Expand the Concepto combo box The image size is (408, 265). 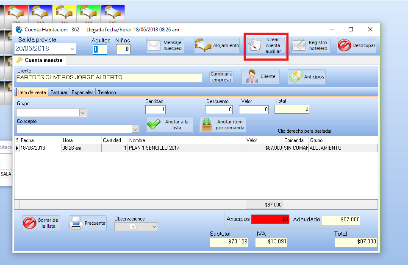pos(136,129)
